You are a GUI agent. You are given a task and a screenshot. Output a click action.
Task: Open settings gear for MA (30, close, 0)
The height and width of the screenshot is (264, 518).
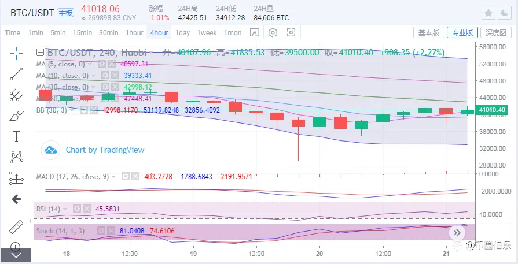pos(105,87)
